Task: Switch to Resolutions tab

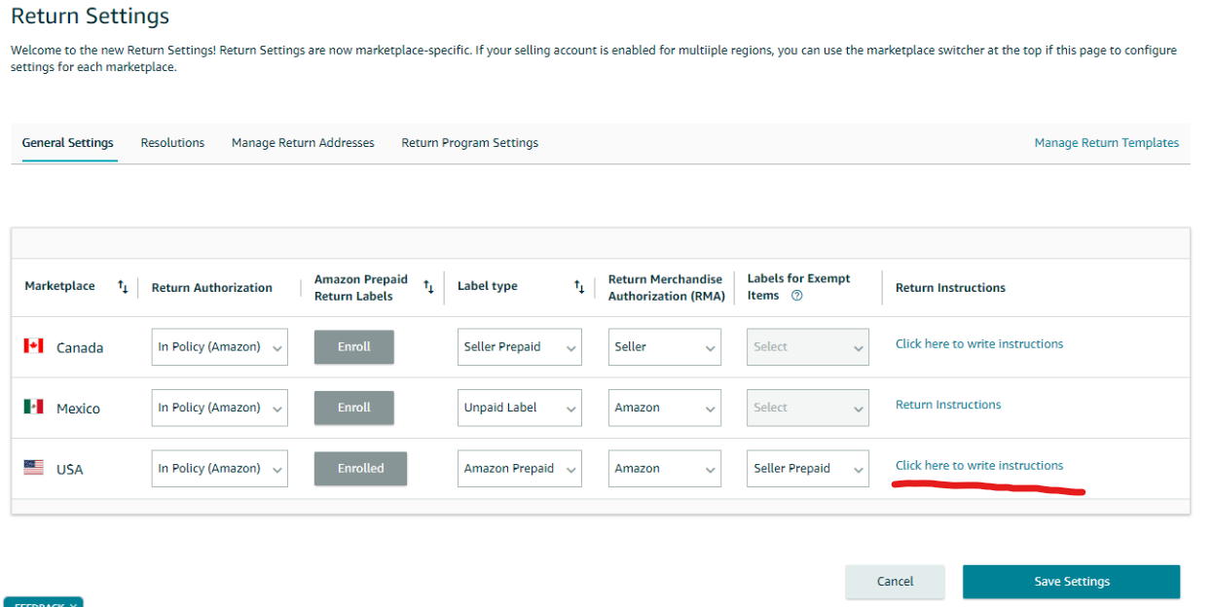Action: [x=172, y=143]
